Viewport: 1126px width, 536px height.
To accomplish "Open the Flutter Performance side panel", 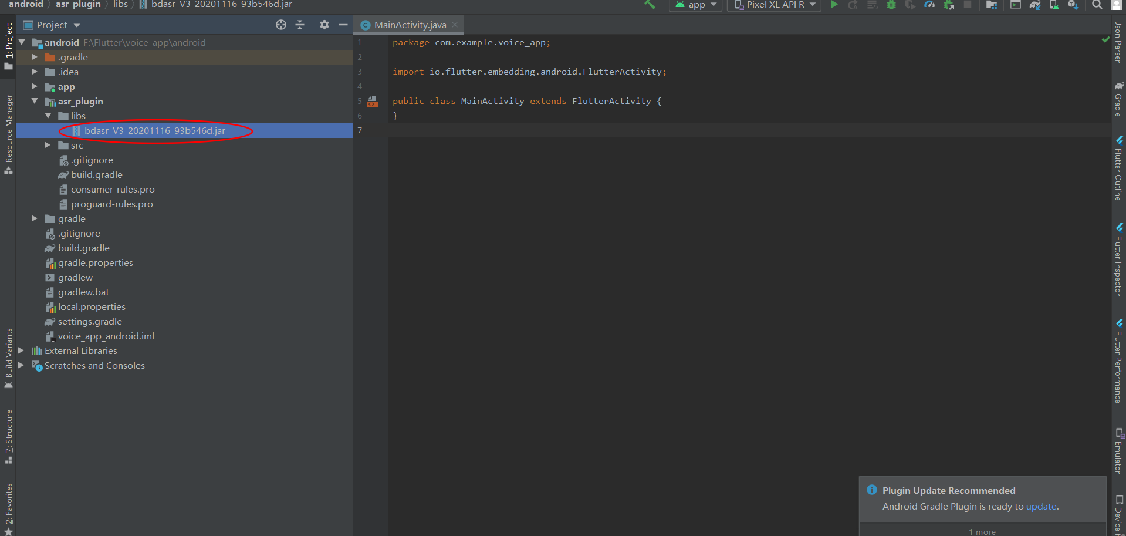I will (1118, 361).
